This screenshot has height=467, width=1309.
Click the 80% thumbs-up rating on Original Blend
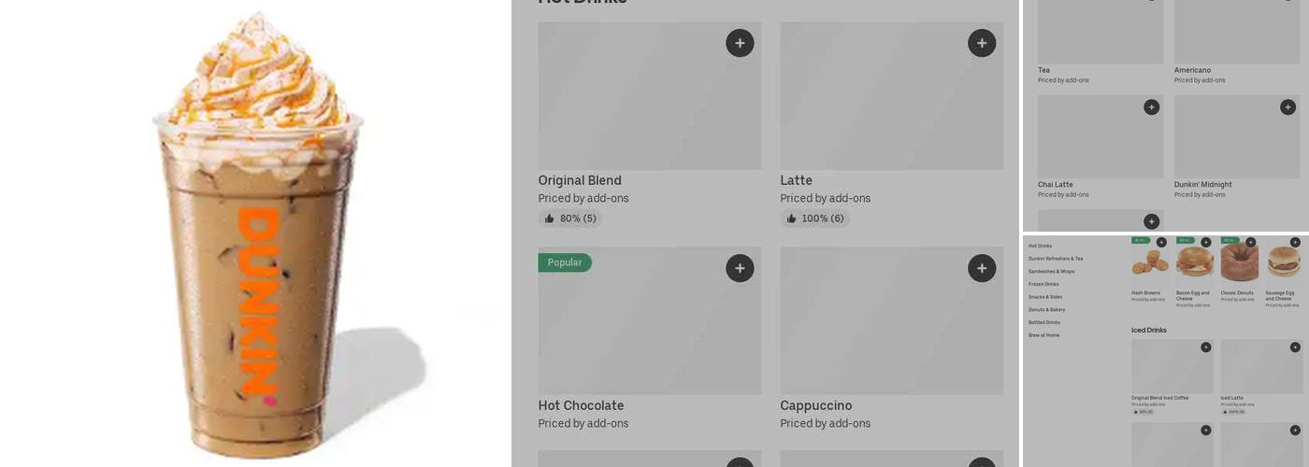tap(570, 219)
